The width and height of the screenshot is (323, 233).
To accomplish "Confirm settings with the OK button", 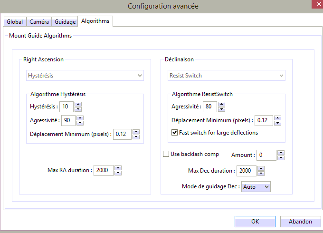I will (x=255, y=222).
